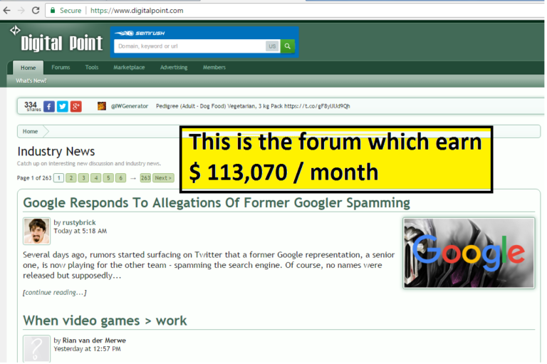Click the green Secure padlock icon
The height and width of the screenshot is (364, 547).
pyautogui.click(x=53, y=11)
